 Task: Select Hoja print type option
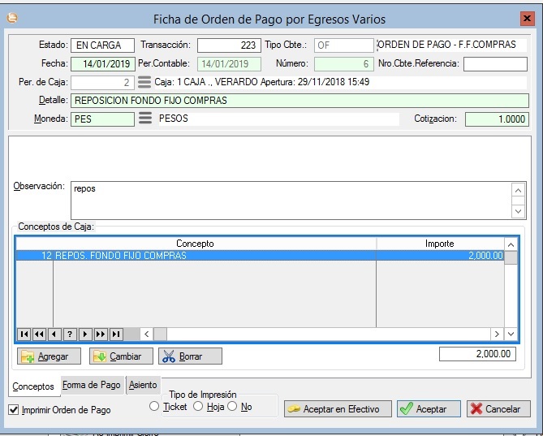198,407
